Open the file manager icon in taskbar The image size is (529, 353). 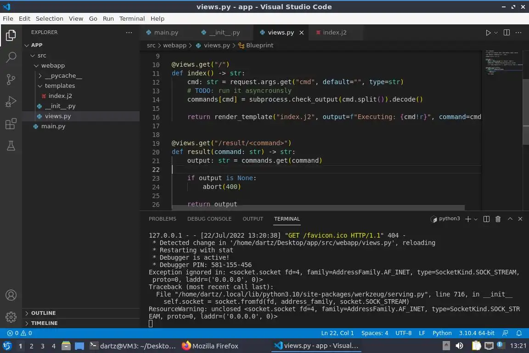point(66,346)
